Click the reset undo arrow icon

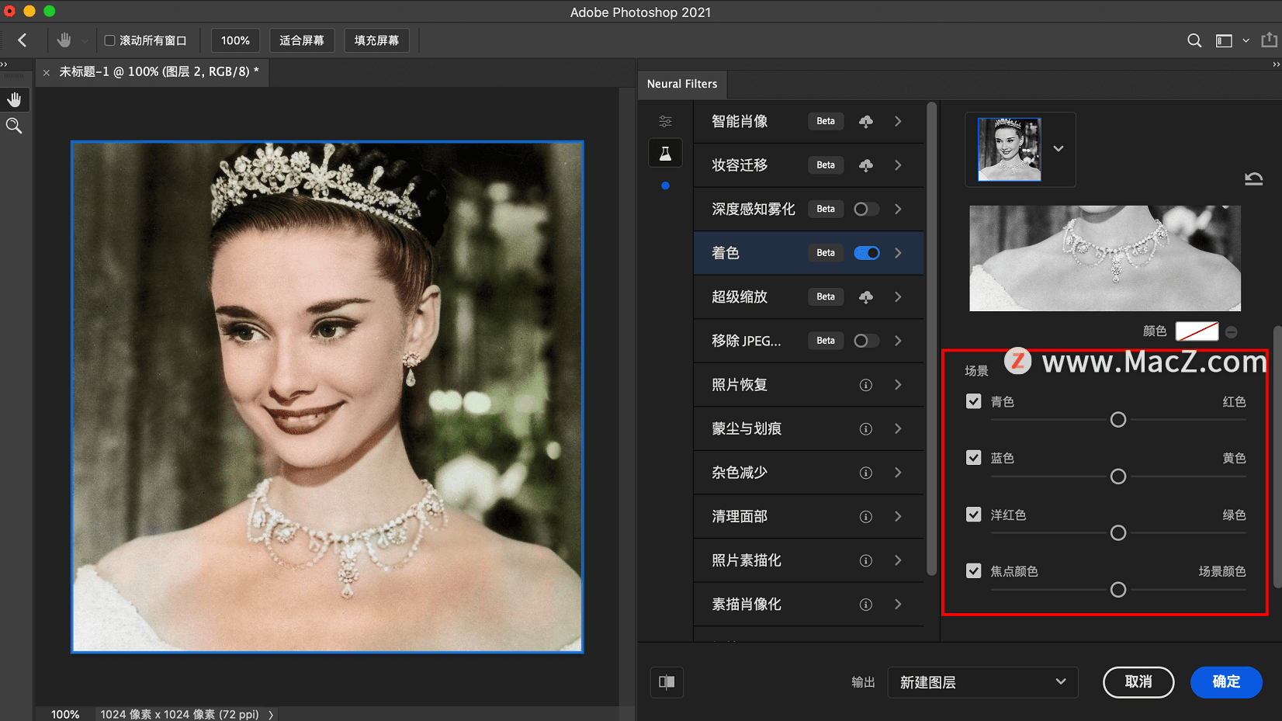coord(1254,179)
